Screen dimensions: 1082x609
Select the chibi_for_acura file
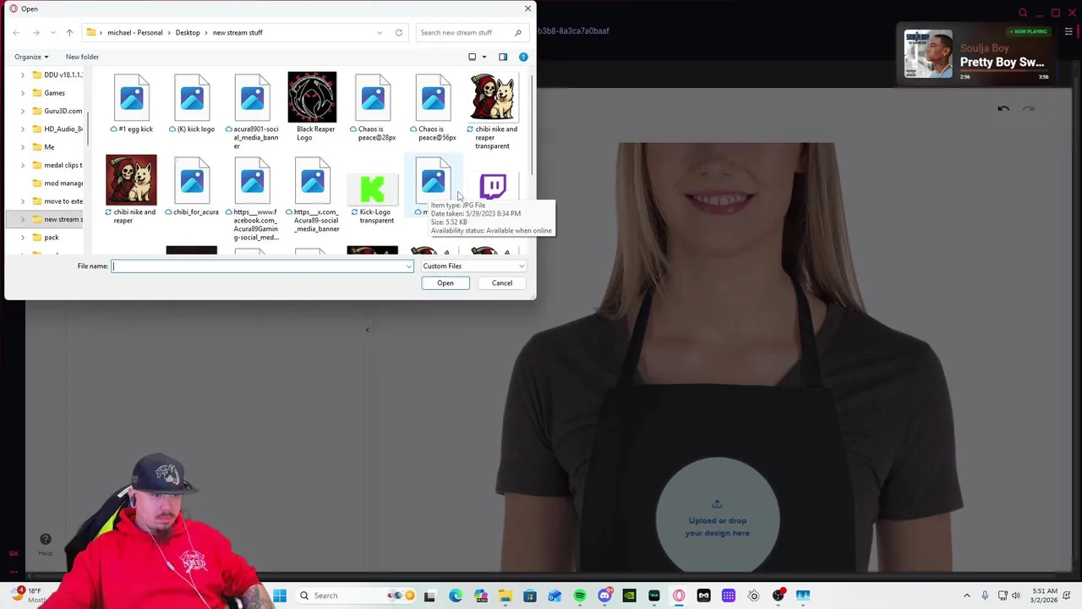(x=192, y=186)
